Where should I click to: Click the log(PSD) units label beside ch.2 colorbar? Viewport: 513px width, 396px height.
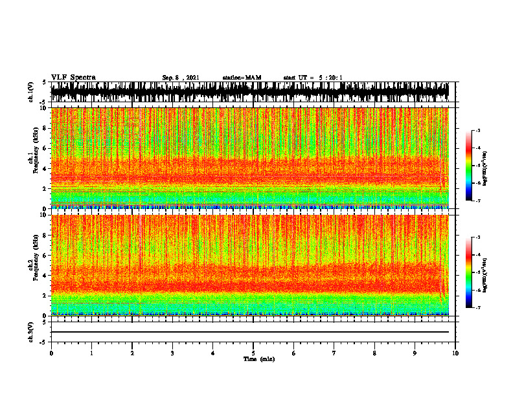(485, 275)
